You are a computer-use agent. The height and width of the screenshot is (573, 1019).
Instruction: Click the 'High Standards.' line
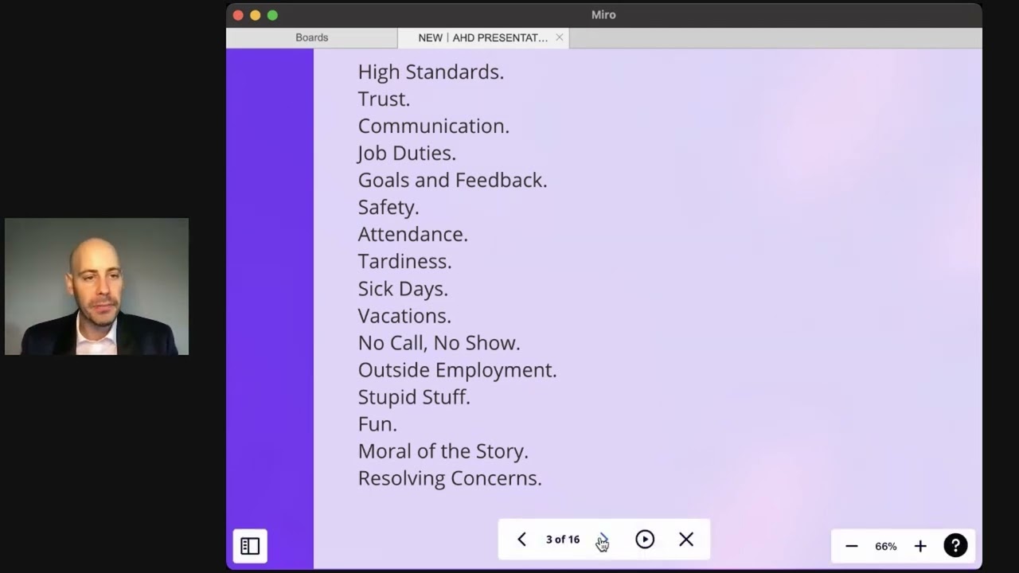pos(431,72)
